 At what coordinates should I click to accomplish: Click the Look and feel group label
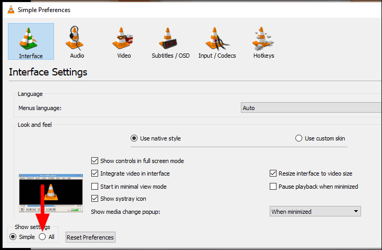[x=35, y=125]
